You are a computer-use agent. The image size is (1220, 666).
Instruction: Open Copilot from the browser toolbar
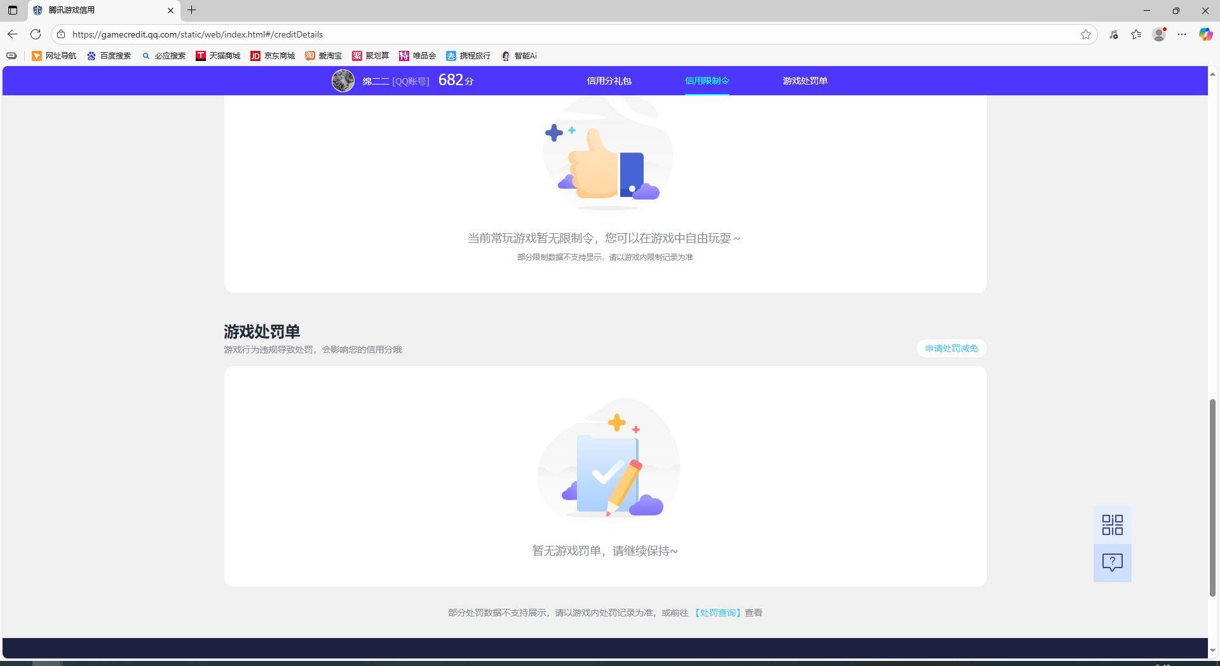1205,34
